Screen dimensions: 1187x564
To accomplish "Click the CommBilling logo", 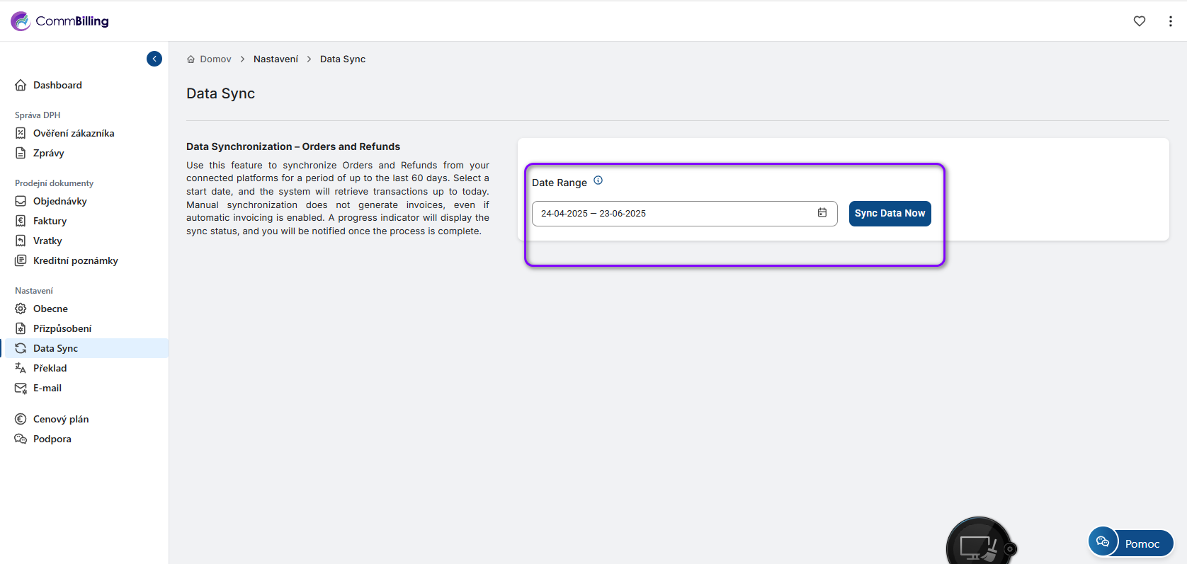I will click(60, 21).
